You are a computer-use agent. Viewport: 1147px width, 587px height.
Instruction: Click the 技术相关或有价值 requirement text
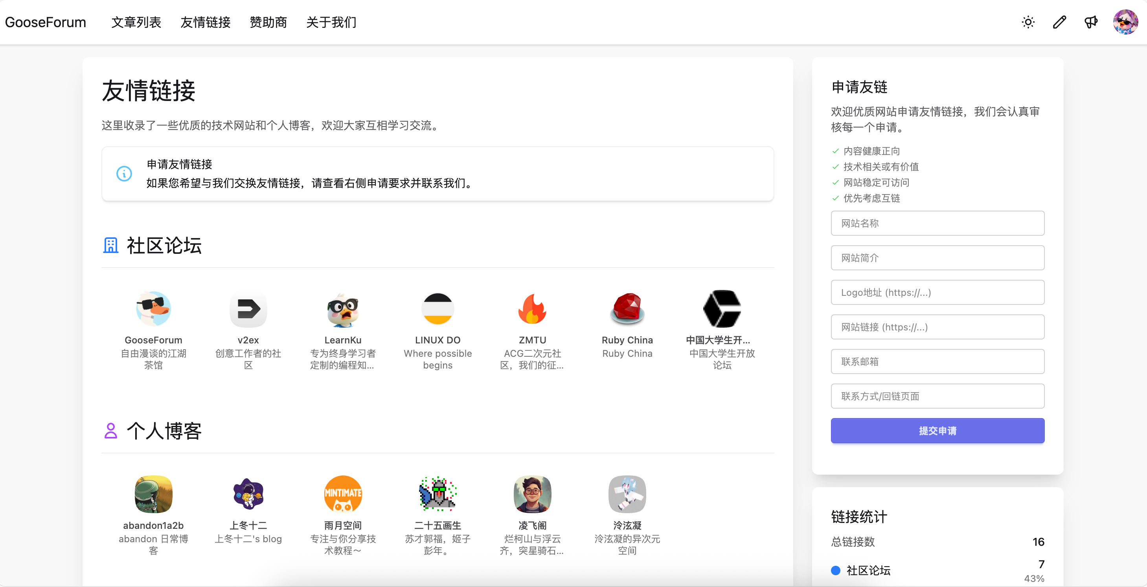point(881,167)
